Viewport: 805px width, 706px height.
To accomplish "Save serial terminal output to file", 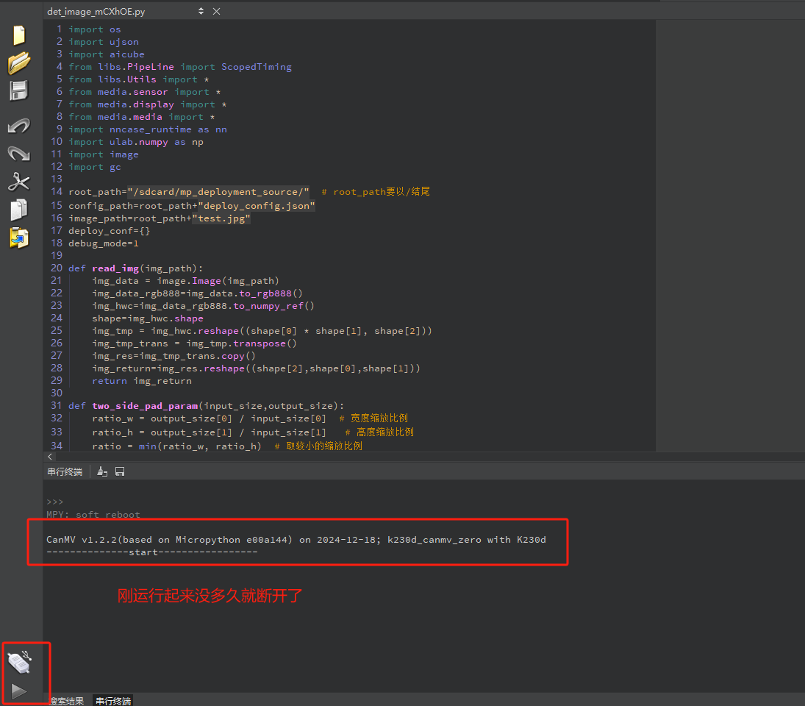I will point(120,471).
